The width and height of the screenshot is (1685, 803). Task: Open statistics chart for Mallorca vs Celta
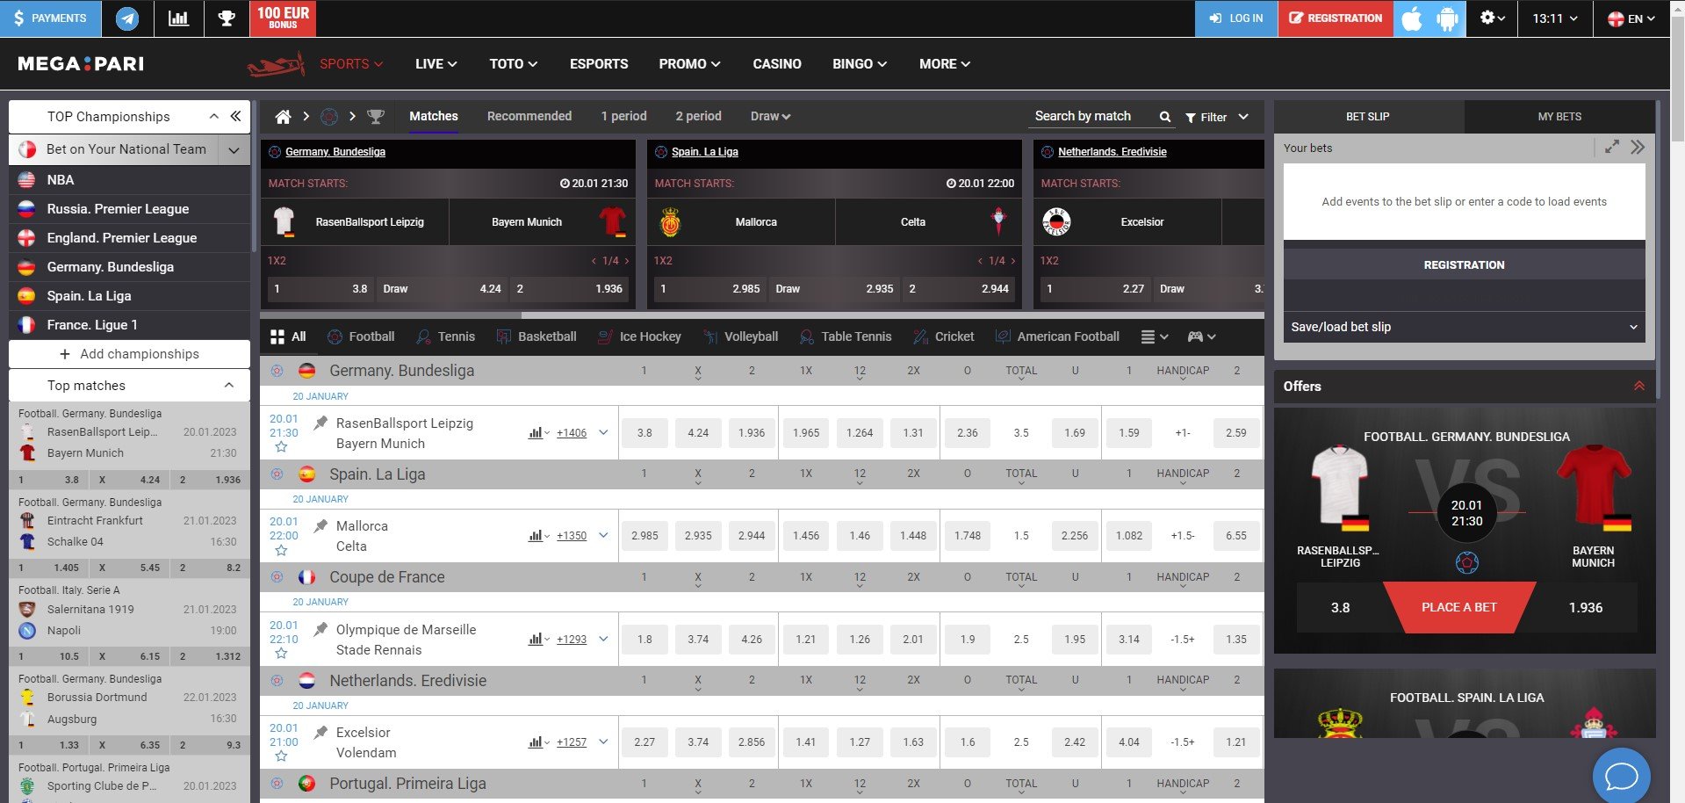coord(538,536)
